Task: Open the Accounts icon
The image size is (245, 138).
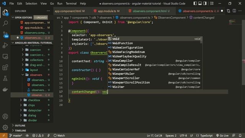Action: 5,117
